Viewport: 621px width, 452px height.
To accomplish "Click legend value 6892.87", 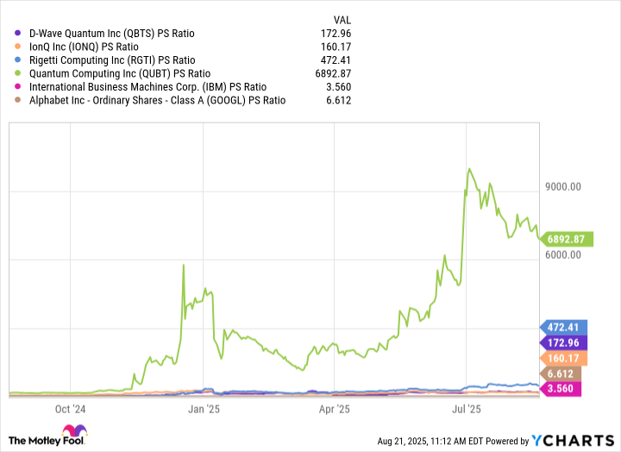I will click(x=333, y=73).
